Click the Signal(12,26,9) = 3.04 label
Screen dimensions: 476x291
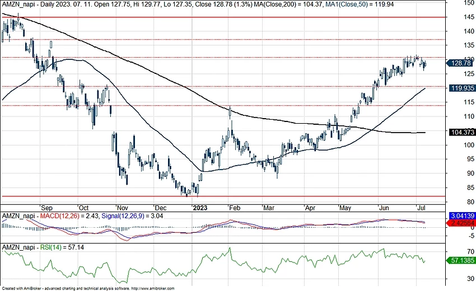pyautogui.click(x=132, y=216)
